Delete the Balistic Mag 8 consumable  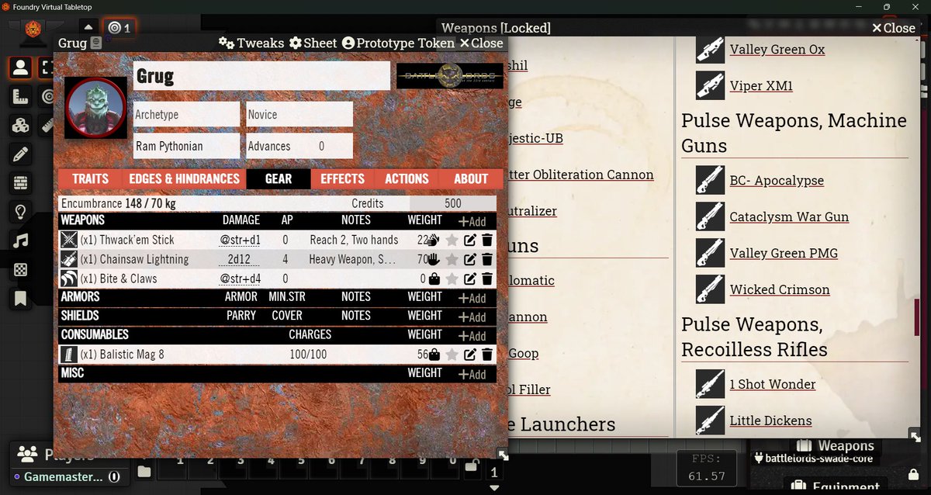click(487, 355)
